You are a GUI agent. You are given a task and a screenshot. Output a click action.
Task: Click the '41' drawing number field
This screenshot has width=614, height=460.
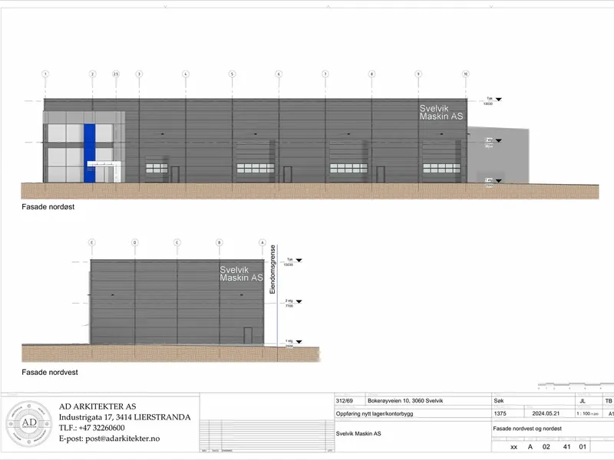point(566,447)
